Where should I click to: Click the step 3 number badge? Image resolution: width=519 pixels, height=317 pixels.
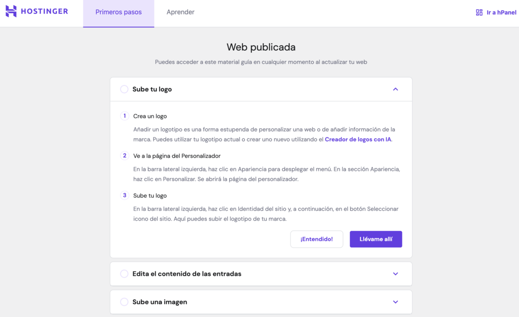[125, 195]
